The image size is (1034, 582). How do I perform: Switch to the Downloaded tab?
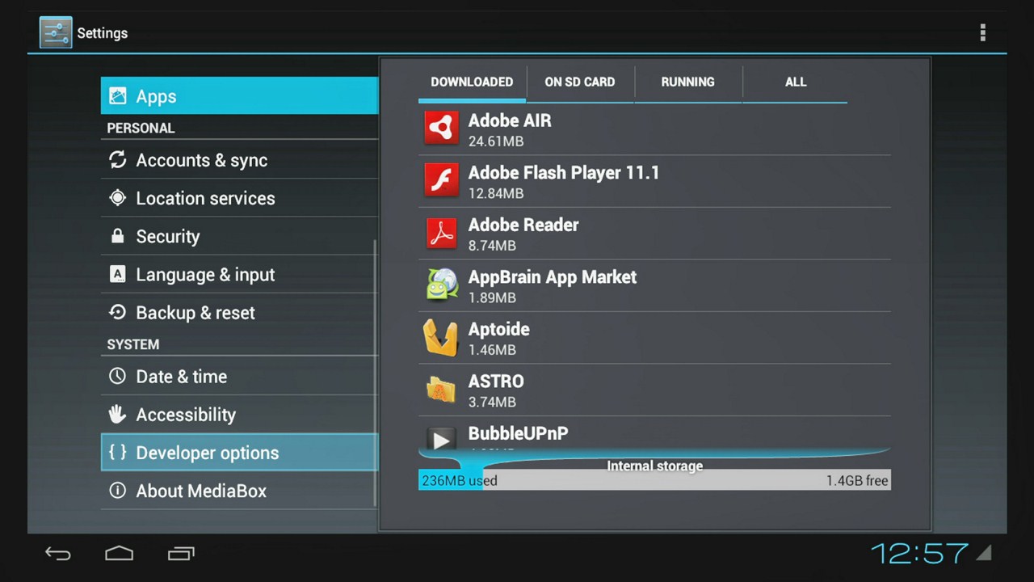coord(472,82)
